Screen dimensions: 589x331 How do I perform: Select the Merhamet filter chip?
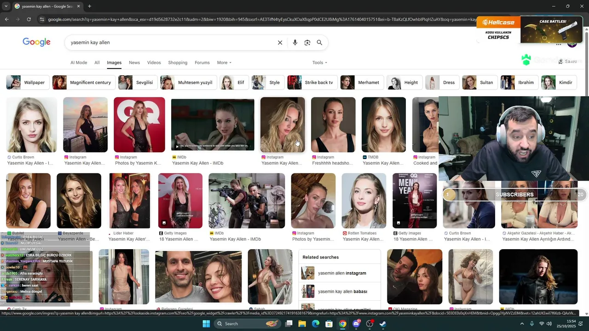[362, 83]
